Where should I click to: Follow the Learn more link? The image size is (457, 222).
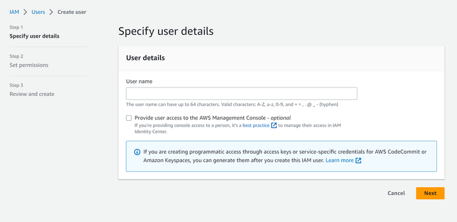pyautogui.click(x=340, y=161)
